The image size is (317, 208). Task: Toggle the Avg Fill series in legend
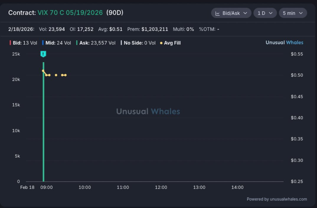[x=170, y=43]
